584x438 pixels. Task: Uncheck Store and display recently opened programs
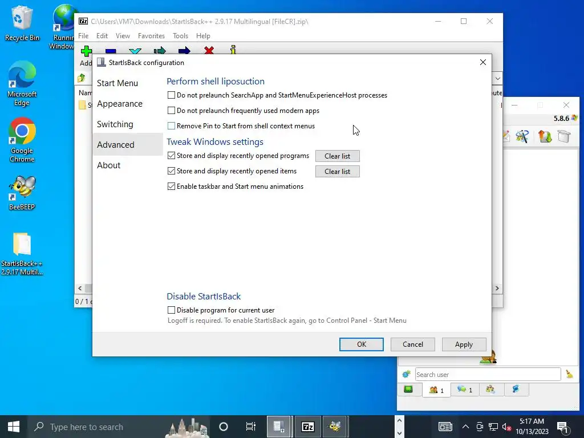tap(171, 155)
